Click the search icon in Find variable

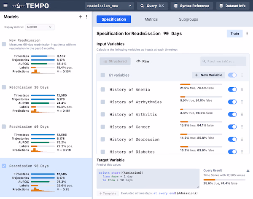point(204,61)
